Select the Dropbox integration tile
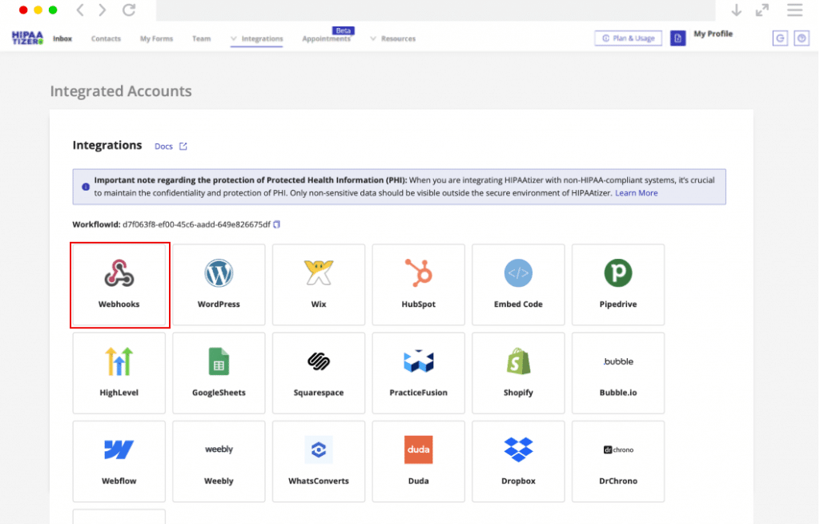820x524 pixels. 518,462
